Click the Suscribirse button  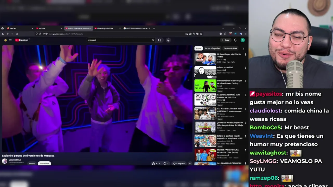pyautogui.click(x=44, y=164)
